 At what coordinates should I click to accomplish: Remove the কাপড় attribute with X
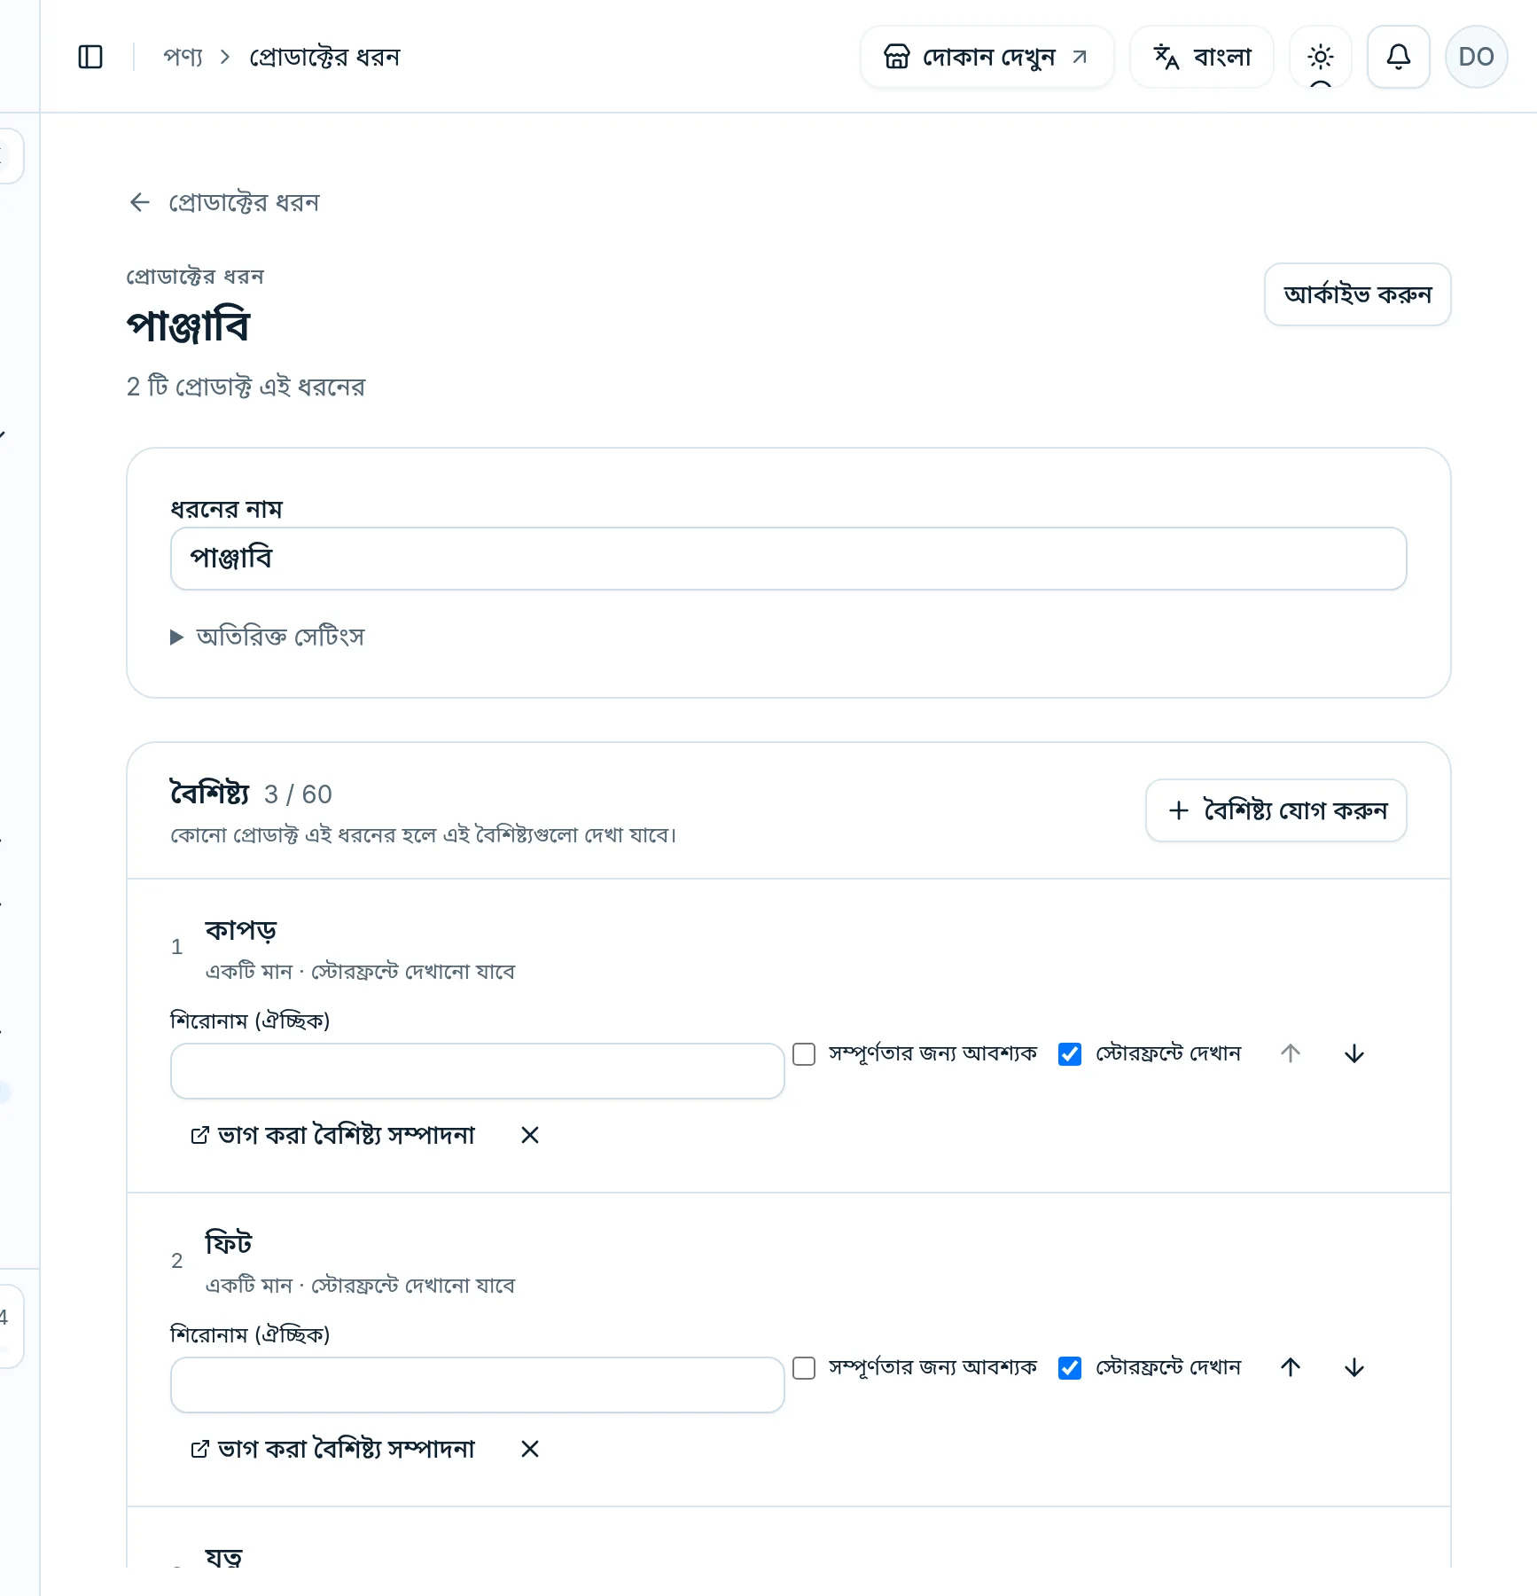pyautogui.click(x=530, y=1135)
